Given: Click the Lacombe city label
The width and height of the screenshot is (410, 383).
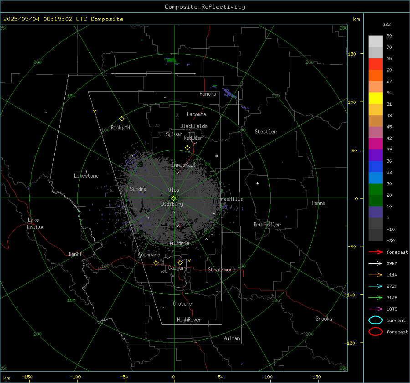Looking at the screenshot, I should [x=196, y=114].
